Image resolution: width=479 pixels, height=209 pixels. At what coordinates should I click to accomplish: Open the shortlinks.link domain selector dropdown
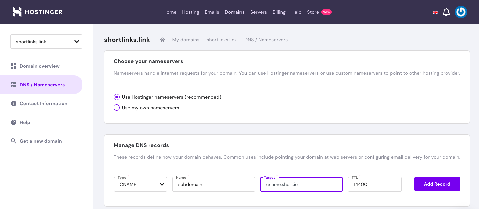click(46, 42)
